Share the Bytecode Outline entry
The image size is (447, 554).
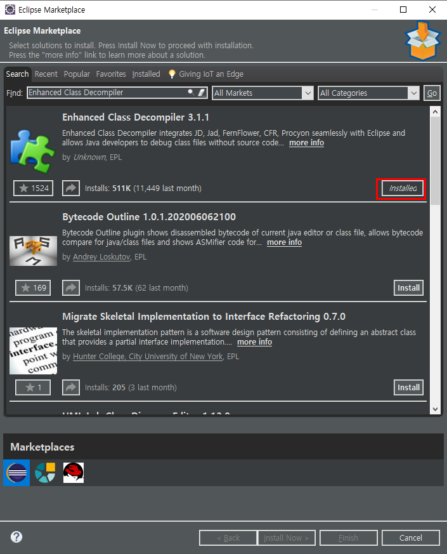coord(71,287)
